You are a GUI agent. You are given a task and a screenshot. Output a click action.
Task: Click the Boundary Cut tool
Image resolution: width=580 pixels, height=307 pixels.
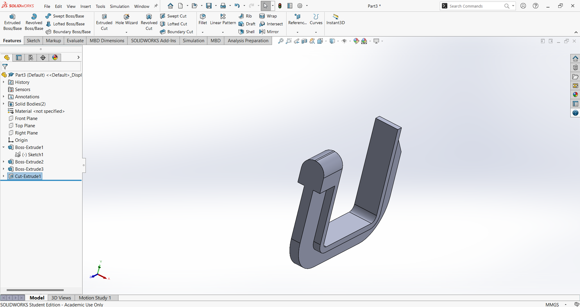click(177, 32)
